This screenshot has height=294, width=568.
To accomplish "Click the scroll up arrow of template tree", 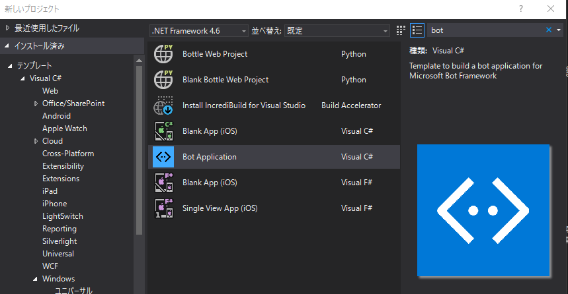I will coord(139,61).
